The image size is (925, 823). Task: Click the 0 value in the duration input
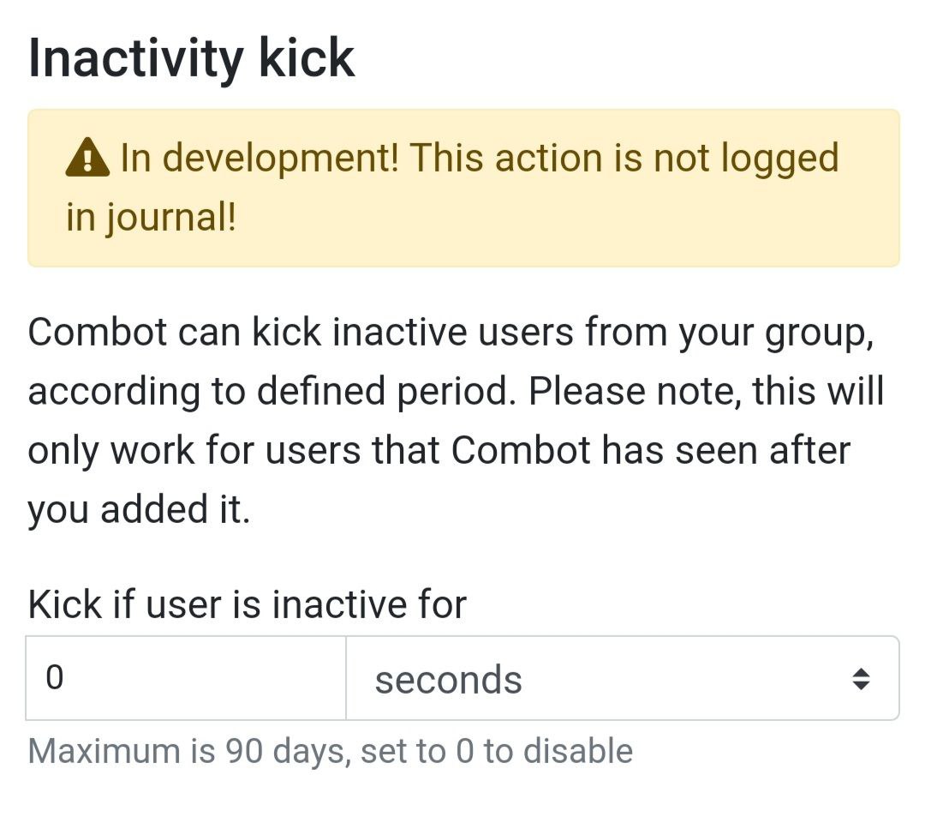click(54, 678)
